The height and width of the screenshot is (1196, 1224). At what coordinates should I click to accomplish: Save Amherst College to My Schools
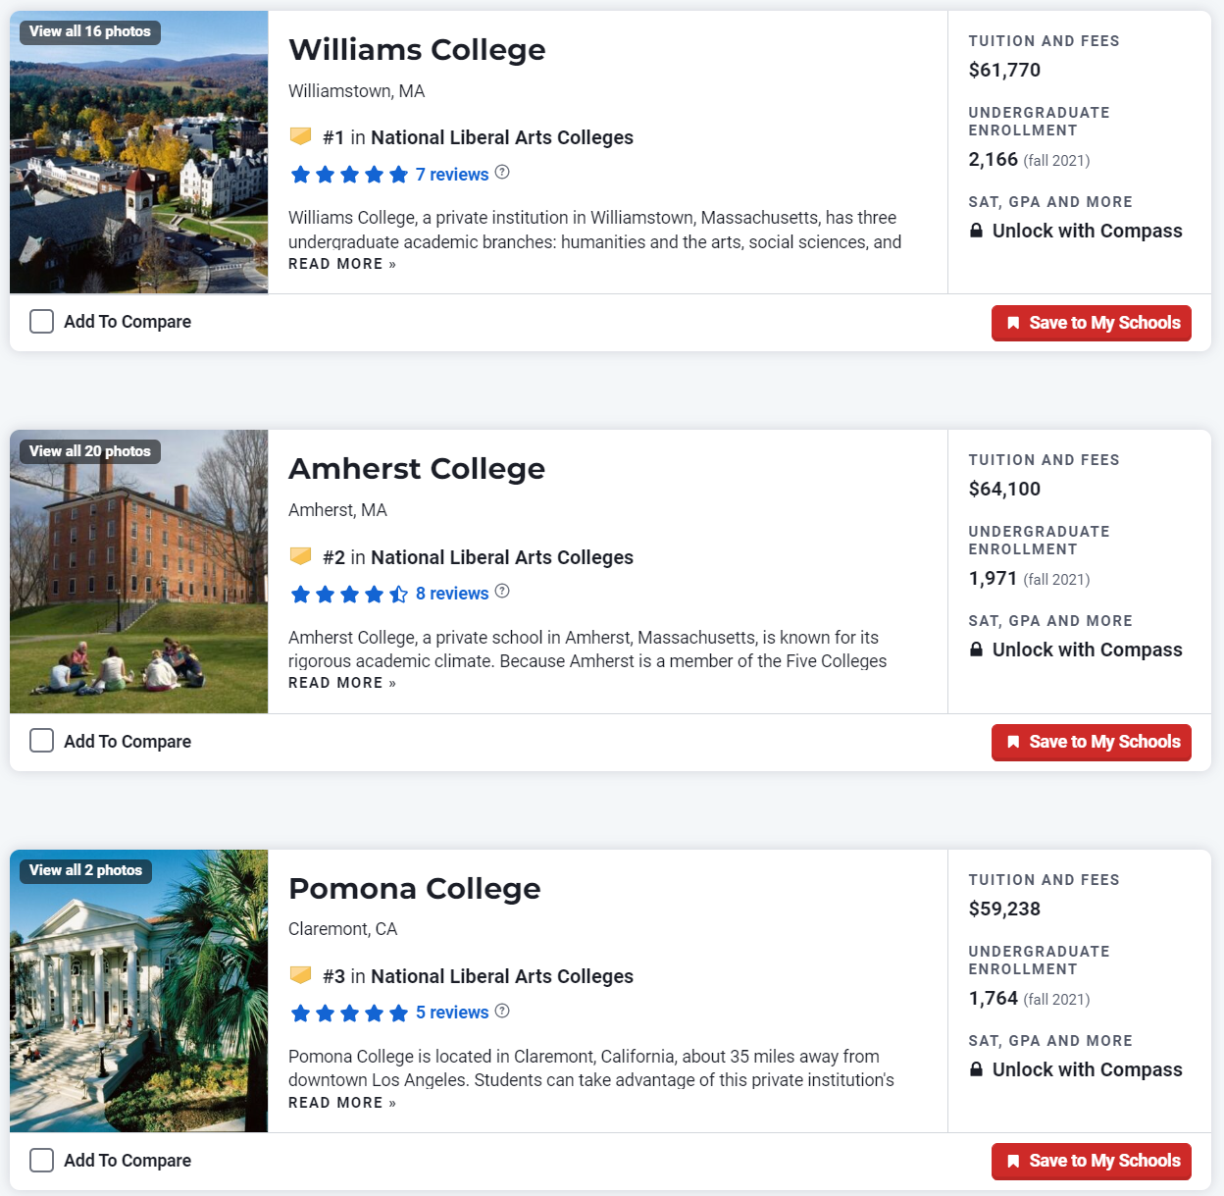coord(1091,742)
